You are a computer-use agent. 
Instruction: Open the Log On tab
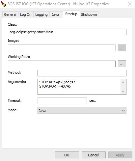click(26, 14)
